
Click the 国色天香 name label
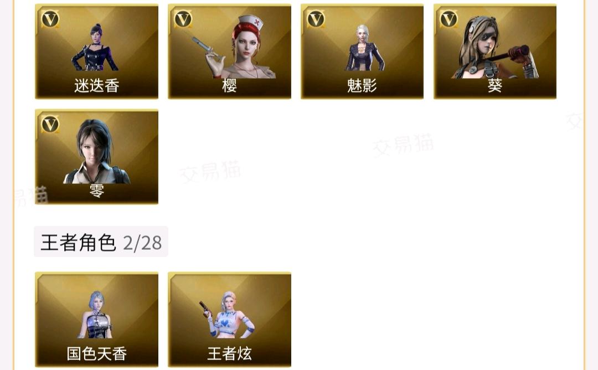[x=97, y=353]
